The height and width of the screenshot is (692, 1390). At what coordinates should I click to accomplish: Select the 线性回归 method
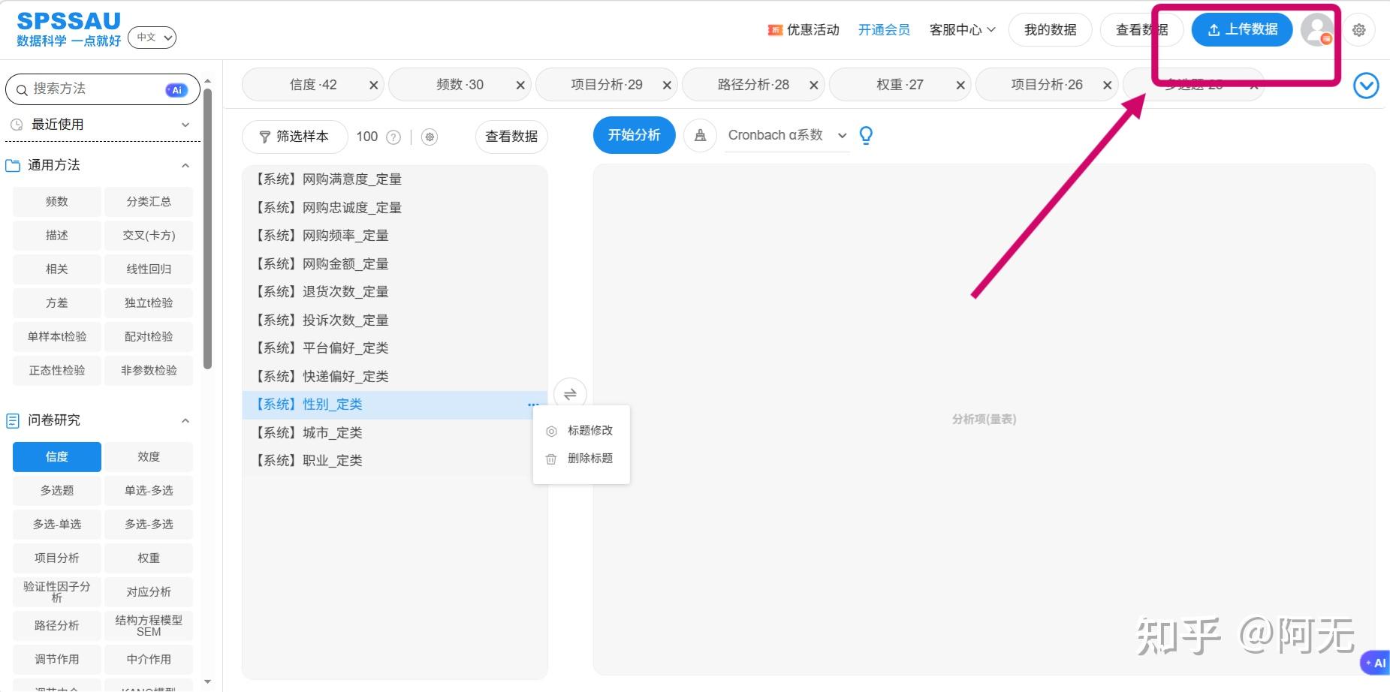(149, 269)
